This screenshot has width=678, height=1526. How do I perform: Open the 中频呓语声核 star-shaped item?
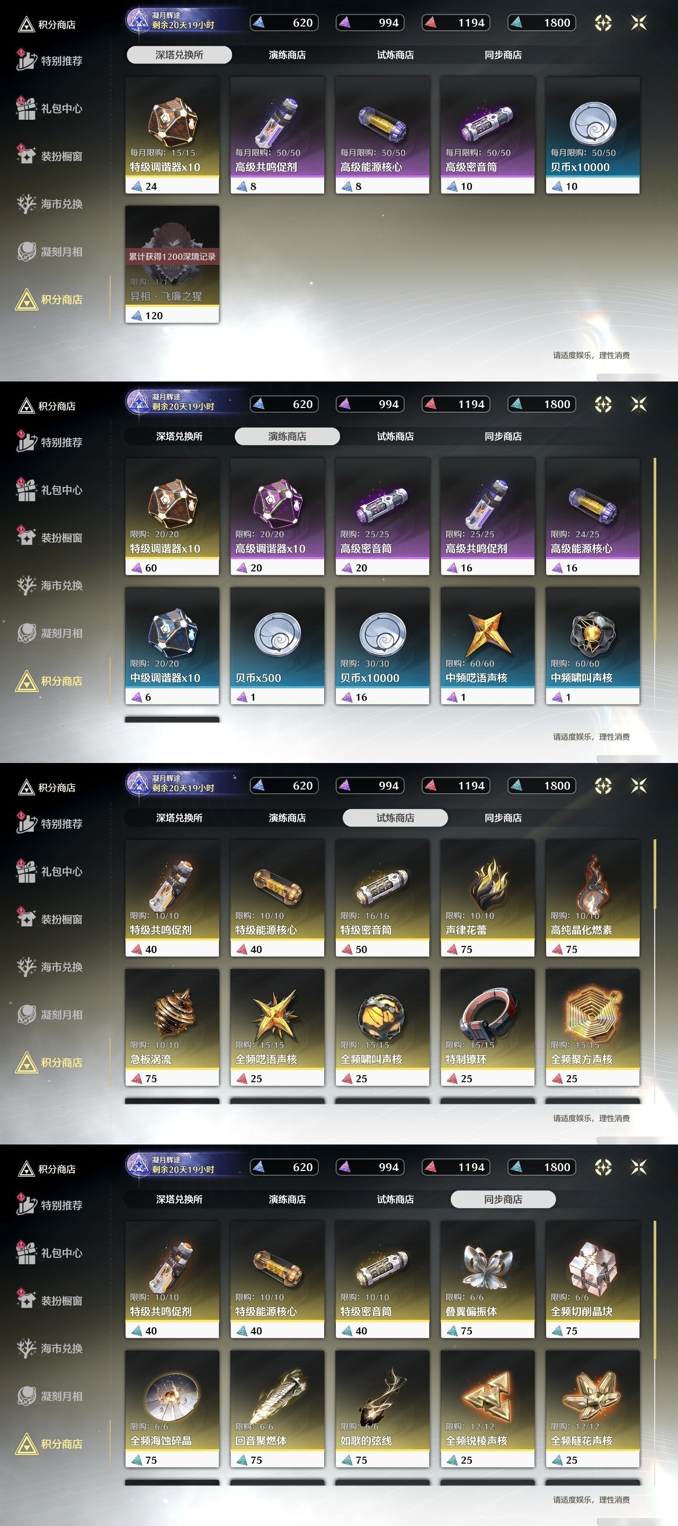[x=487, y=646]
